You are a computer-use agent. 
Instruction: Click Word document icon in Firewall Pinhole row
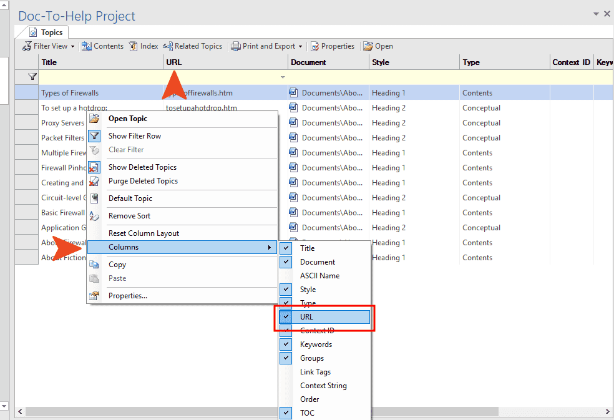[x=293, y=167]
